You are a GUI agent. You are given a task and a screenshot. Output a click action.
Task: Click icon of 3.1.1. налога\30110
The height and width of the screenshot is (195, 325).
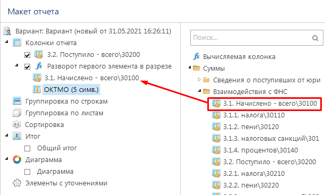216,115
